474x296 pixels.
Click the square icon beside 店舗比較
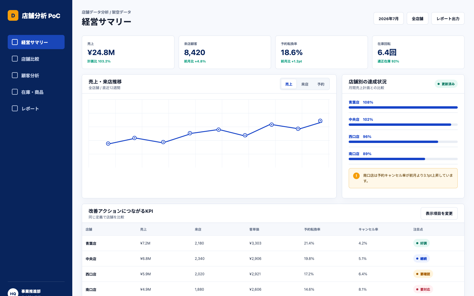[x=15, y=59]
